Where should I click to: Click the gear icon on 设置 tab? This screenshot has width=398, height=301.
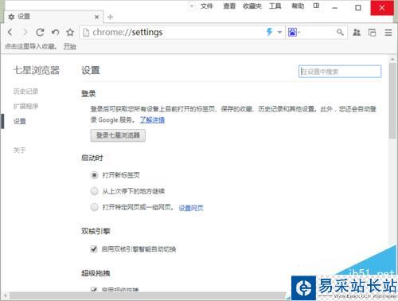[x=11, y=17]
